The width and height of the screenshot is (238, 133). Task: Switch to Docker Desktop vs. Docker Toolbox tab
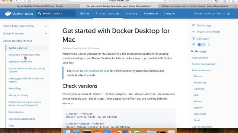tap(196, 6)
